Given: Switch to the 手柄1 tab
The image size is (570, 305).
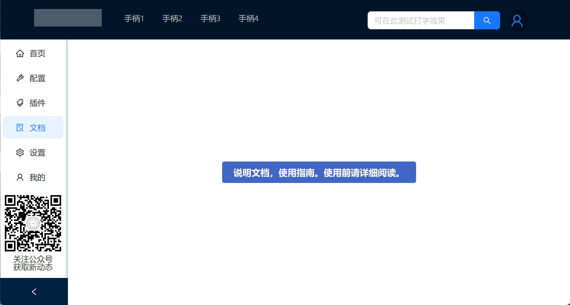Looking at the screenshot, I should [134, 18].
